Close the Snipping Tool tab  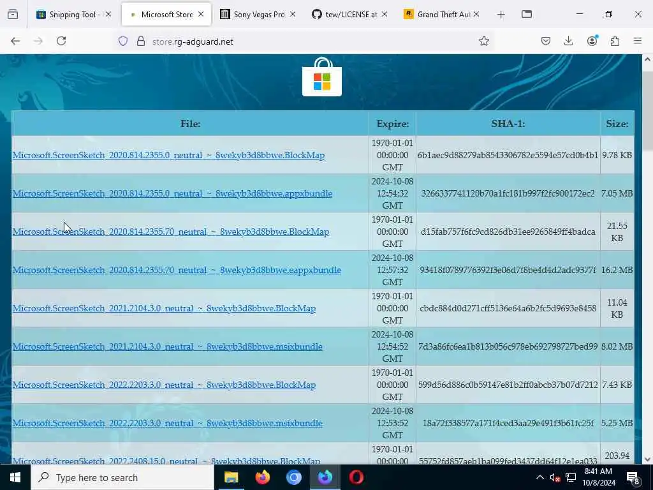click(x=108, y=14)
